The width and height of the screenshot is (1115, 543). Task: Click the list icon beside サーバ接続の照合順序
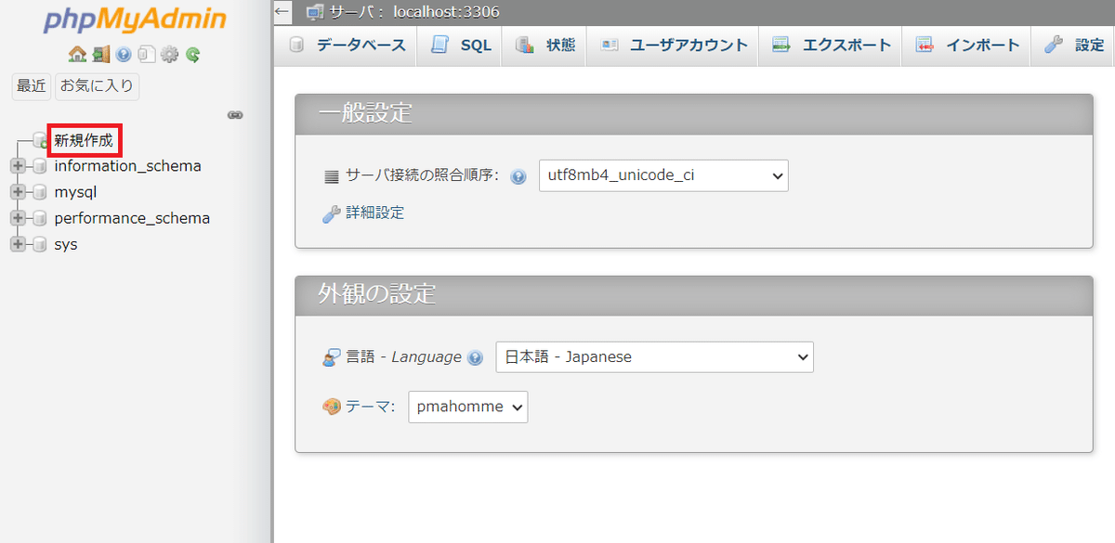click(332, 176)
